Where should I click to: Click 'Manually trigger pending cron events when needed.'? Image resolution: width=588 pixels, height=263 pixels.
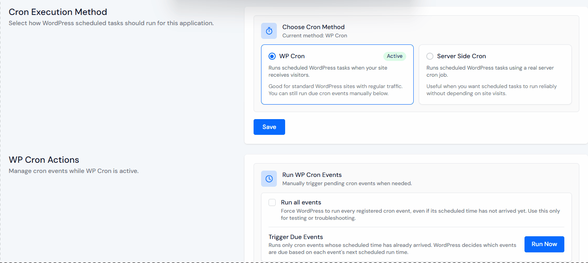[347, 183]
